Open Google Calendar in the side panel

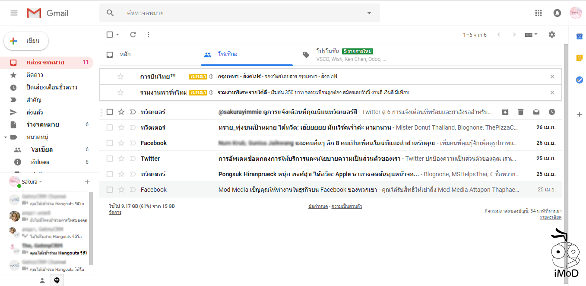579,37
